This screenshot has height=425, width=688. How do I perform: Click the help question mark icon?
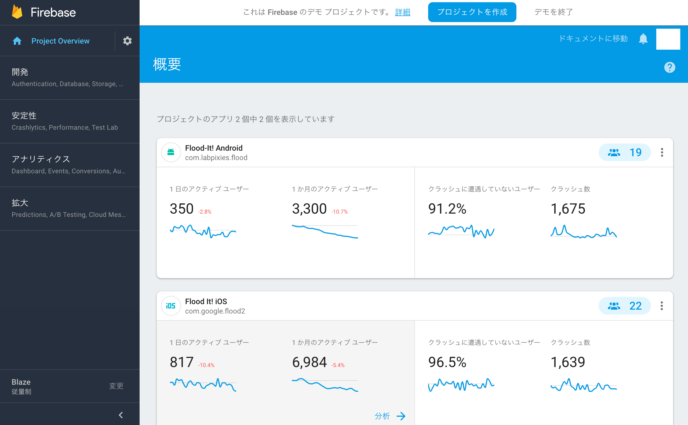670,67
